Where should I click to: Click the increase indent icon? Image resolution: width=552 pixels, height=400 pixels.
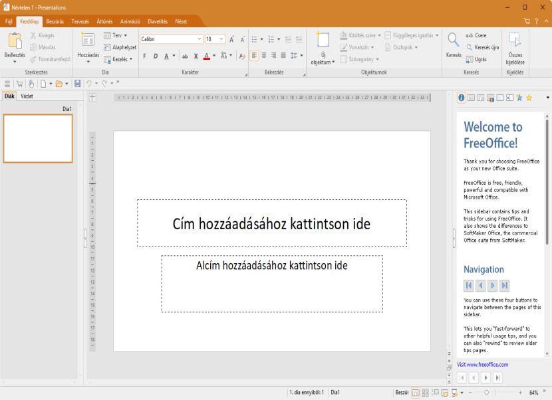coord(299,39)
